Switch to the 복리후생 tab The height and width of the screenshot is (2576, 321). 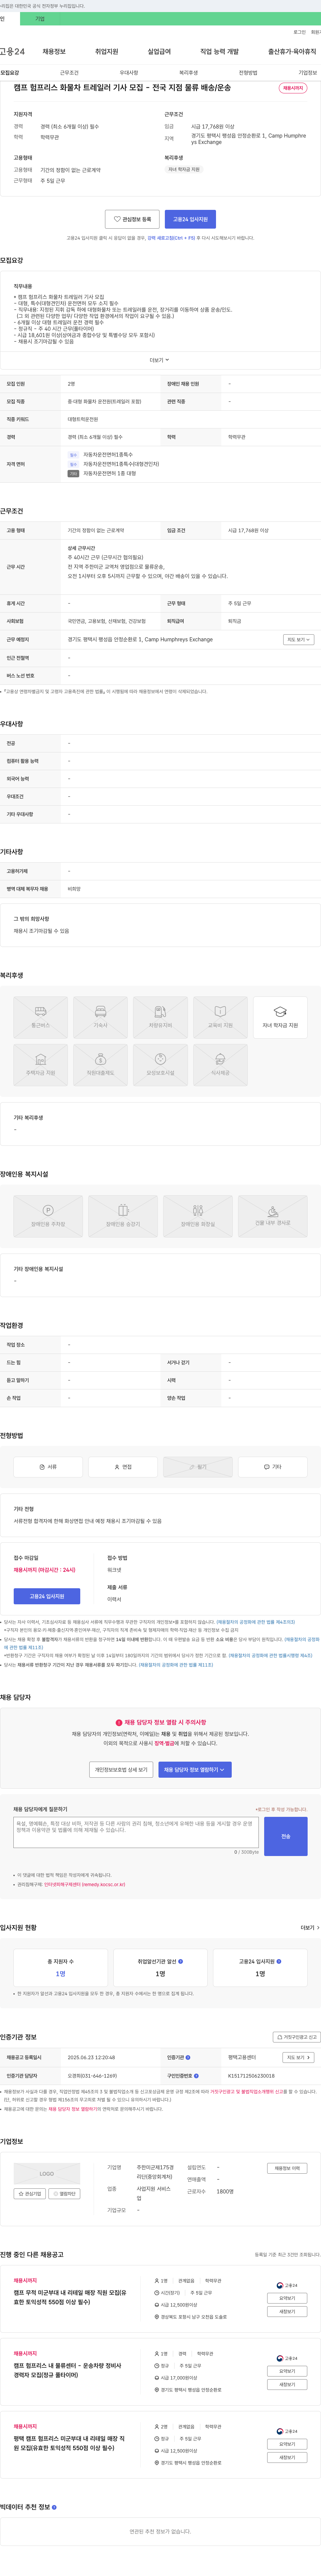[x=188, y=73]
